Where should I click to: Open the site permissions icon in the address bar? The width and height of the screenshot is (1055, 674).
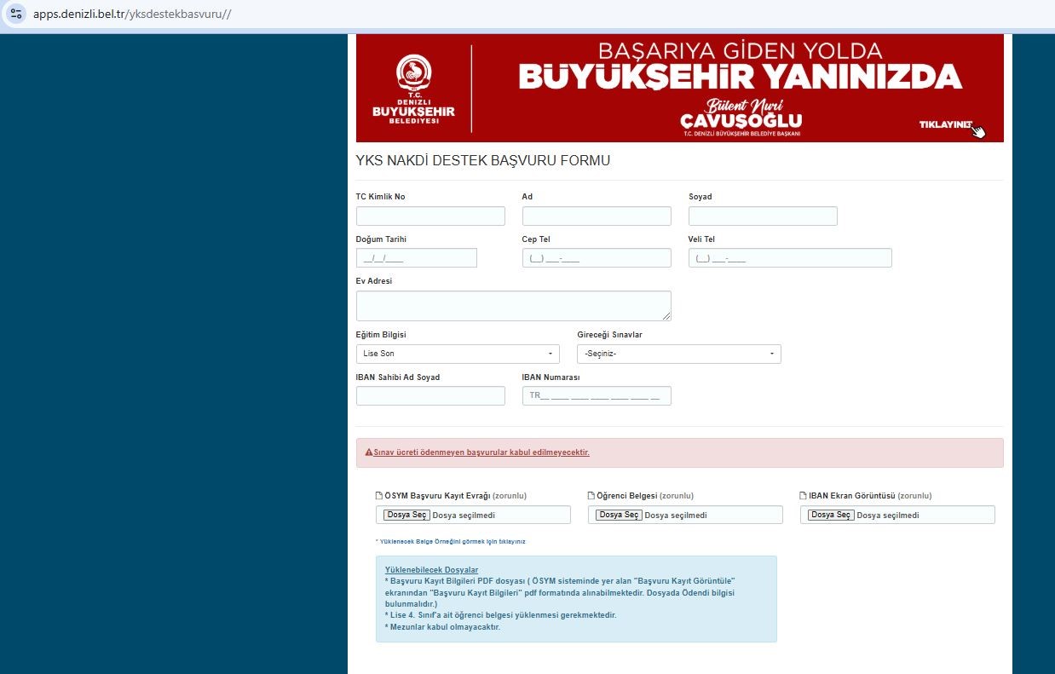click(x=16, y=14)
